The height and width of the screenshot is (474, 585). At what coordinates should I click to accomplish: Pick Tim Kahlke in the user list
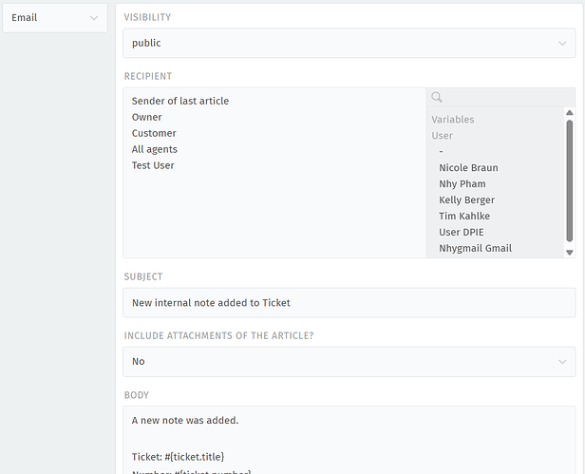point(464,217)
